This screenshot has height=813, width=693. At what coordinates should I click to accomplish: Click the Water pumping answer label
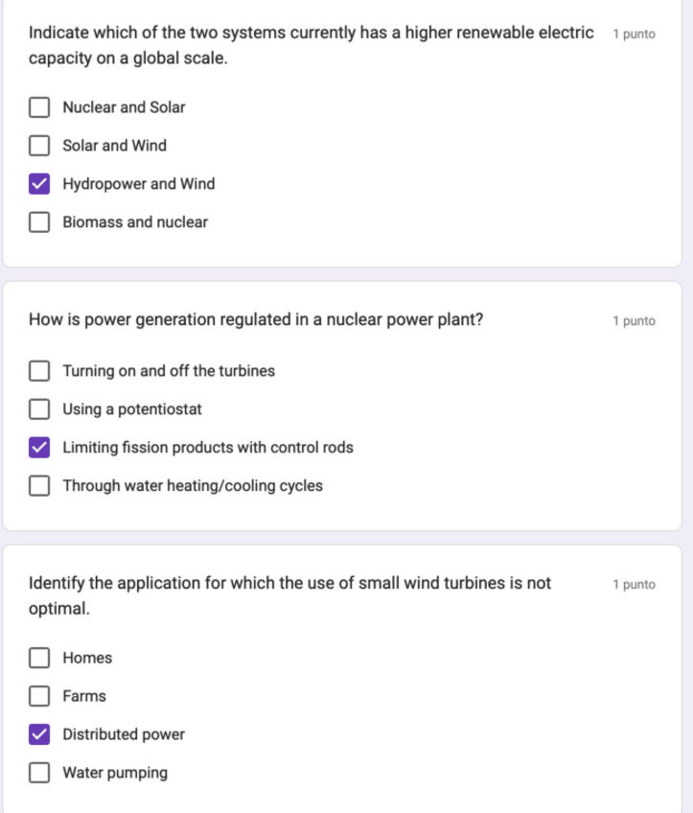[x=115, y=773]
